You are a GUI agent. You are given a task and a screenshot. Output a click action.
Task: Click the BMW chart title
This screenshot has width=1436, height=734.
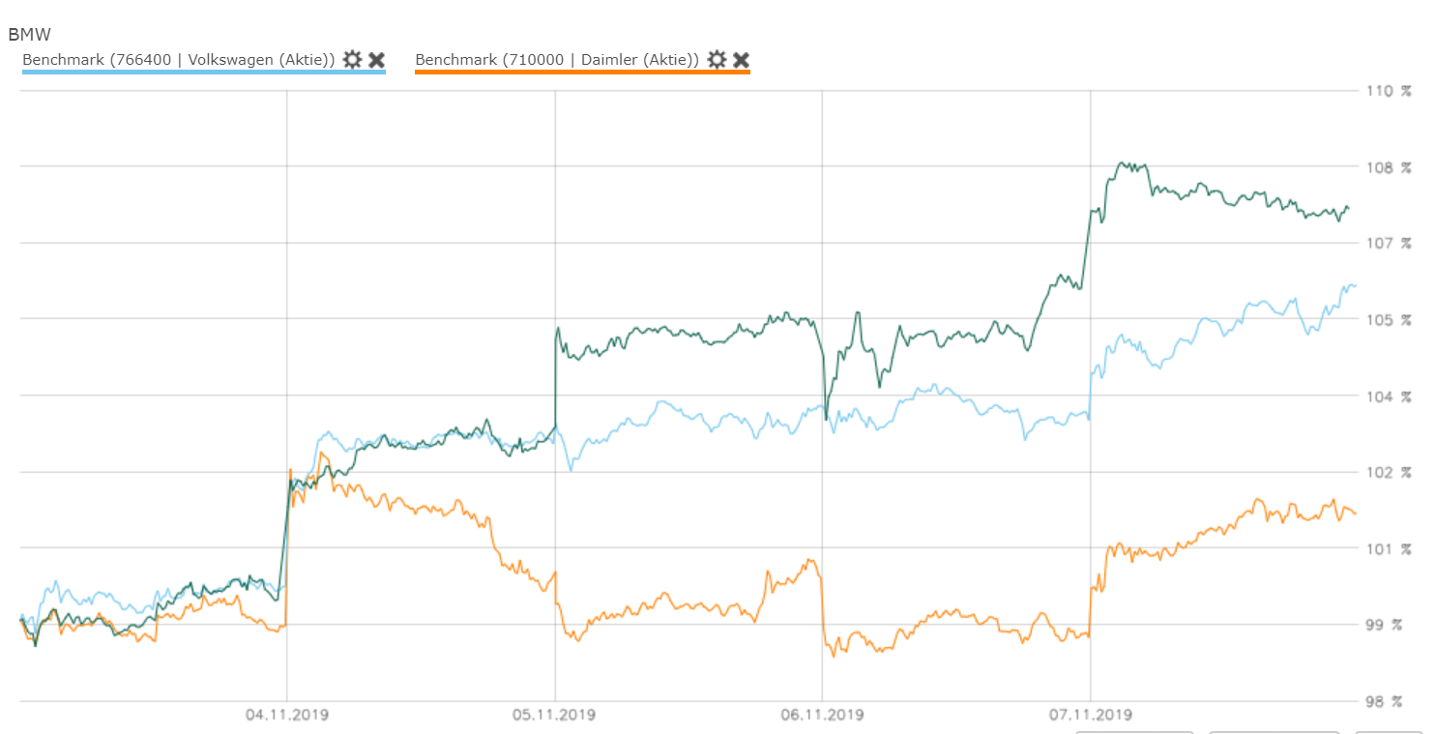29,35
